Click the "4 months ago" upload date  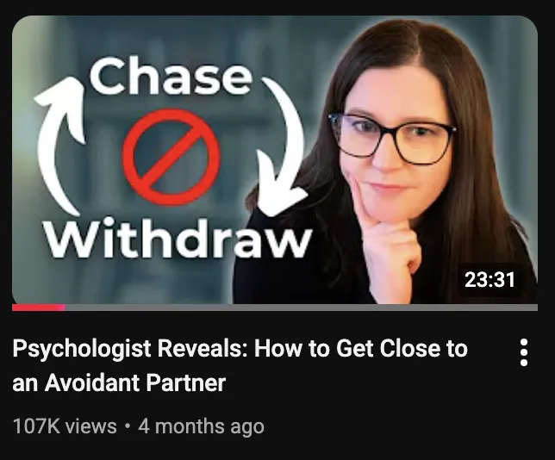click(201, 426)
